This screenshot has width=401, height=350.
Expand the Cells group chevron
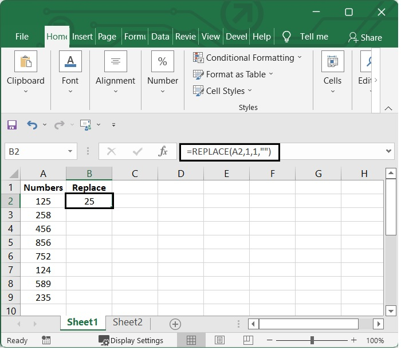click(333, 92)
